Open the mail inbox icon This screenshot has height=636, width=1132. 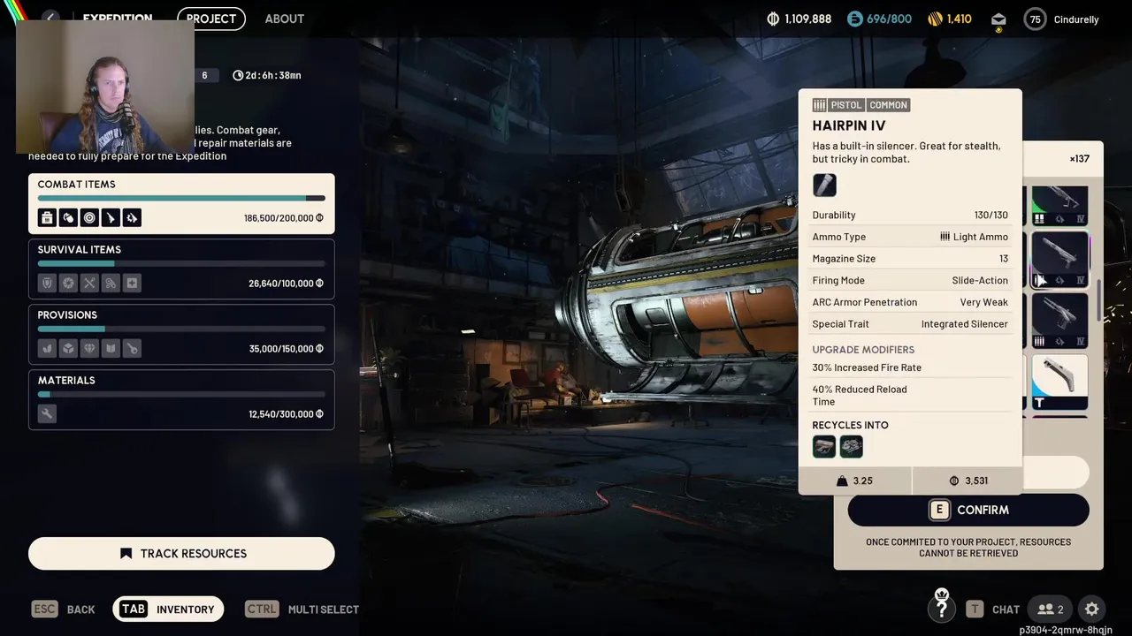pos(998,19)
